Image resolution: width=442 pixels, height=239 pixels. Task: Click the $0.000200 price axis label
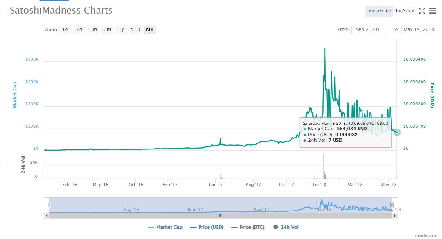(415, 104)
